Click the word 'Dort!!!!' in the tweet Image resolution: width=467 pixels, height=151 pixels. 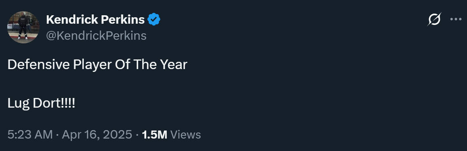[54, 104]
